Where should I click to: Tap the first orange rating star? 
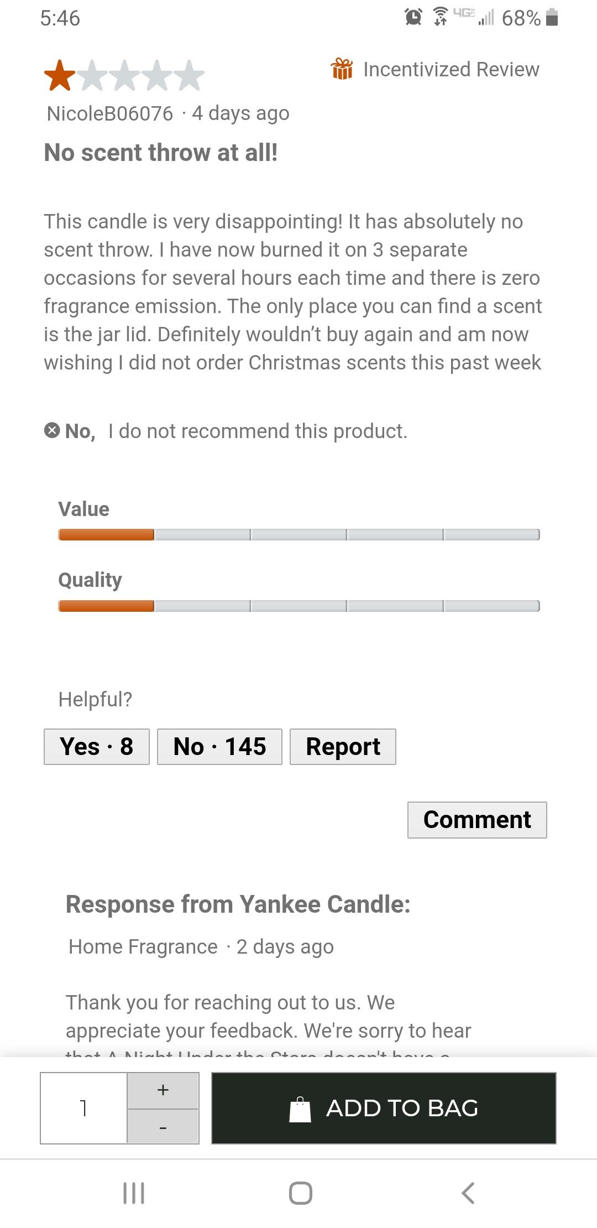pos(60,75)
